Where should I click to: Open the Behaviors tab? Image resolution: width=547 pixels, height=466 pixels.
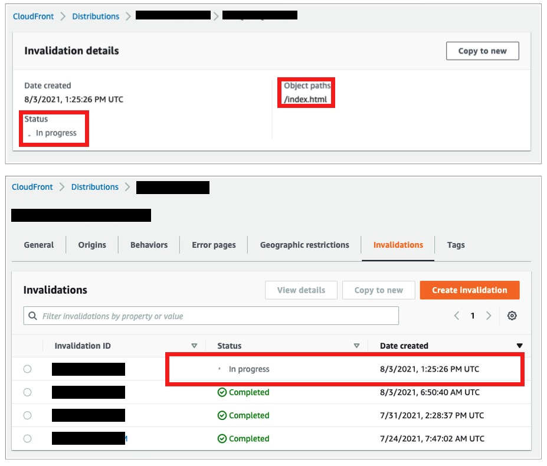coord(149,245)
